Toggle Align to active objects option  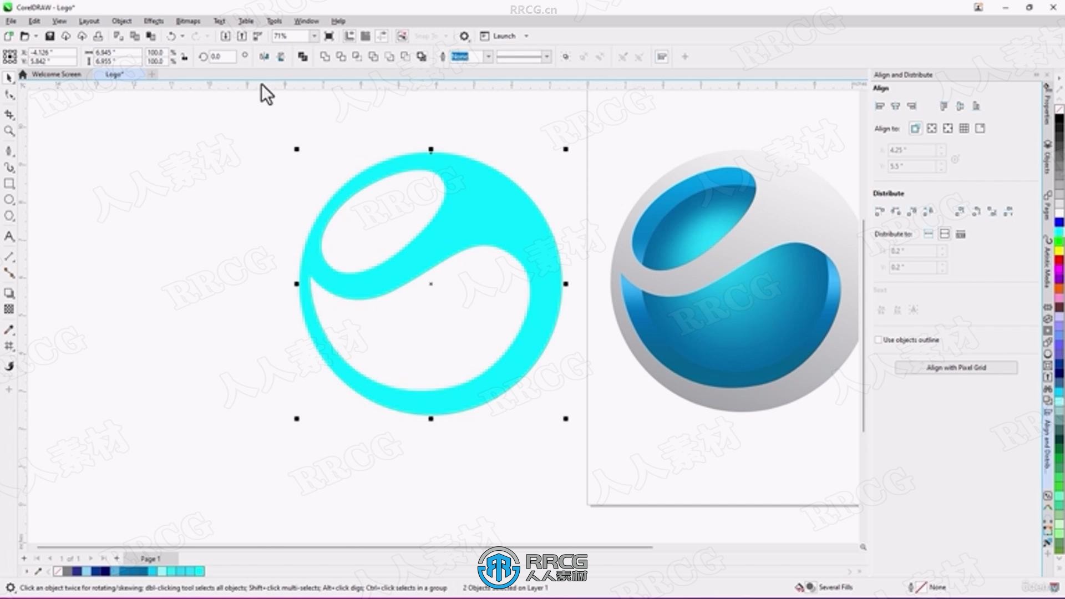(x=915, y=129)
